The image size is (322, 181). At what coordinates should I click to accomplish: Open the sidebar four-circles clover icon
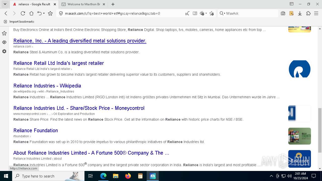click(x=4, y=42)
